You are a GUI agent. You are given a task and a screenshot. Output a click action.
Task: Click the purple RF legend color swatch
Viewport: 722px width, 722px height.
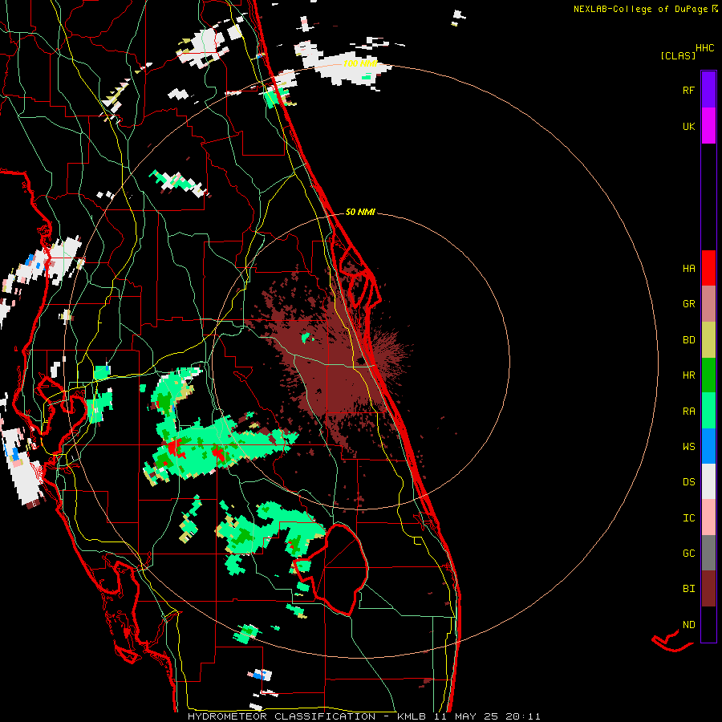pyautogui.click(x=708, y=90)
